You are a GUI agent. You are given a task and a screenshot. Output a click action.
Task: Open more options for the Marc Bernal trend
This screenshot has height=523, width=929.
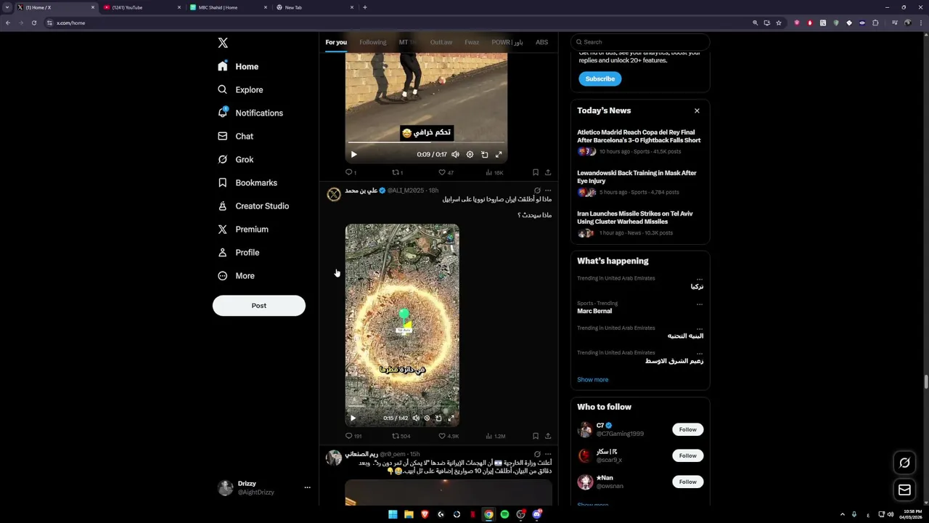(700, 304)
